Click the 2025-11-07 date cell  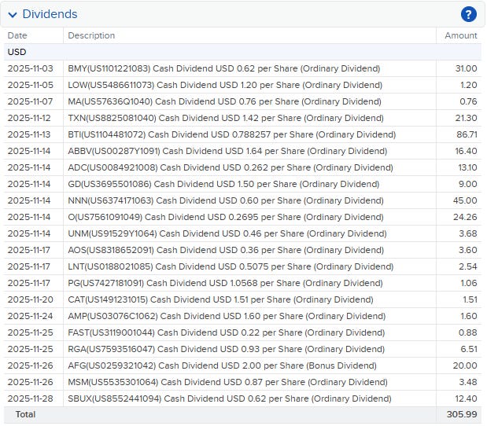[30, 101]
